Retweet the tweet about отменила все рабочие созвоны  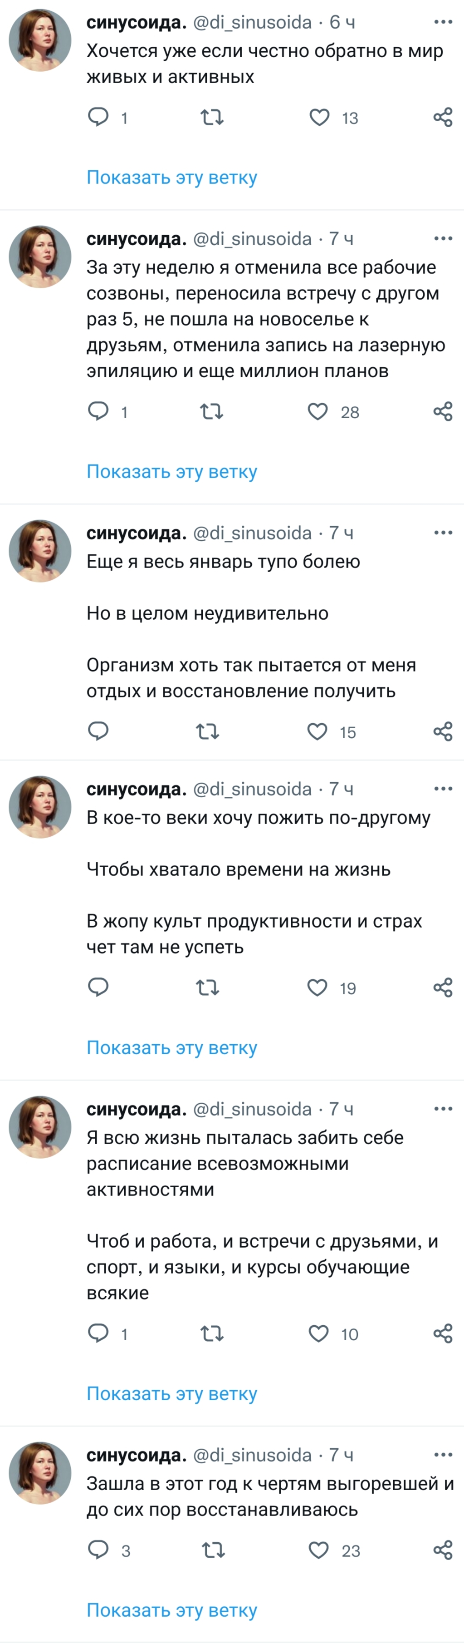pos(212,412)
